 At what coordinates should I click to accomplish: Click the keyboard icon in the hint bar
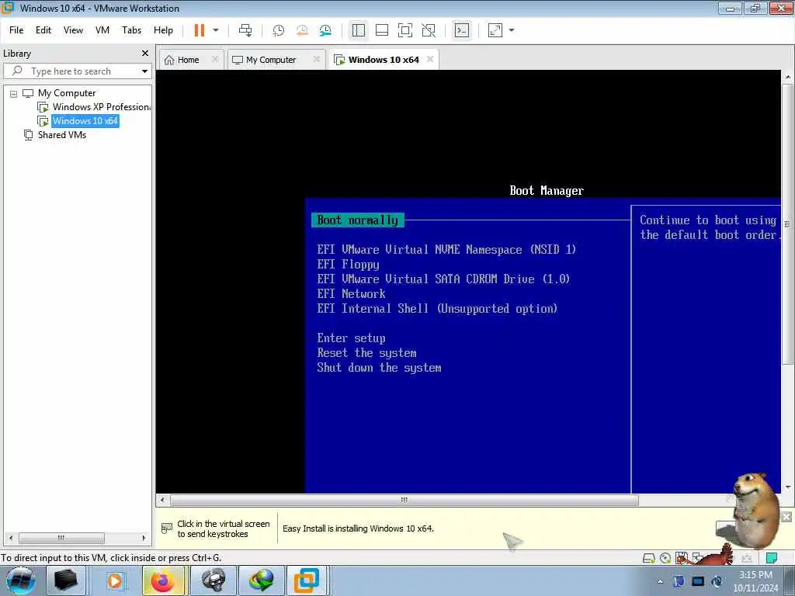coord(167,528)
